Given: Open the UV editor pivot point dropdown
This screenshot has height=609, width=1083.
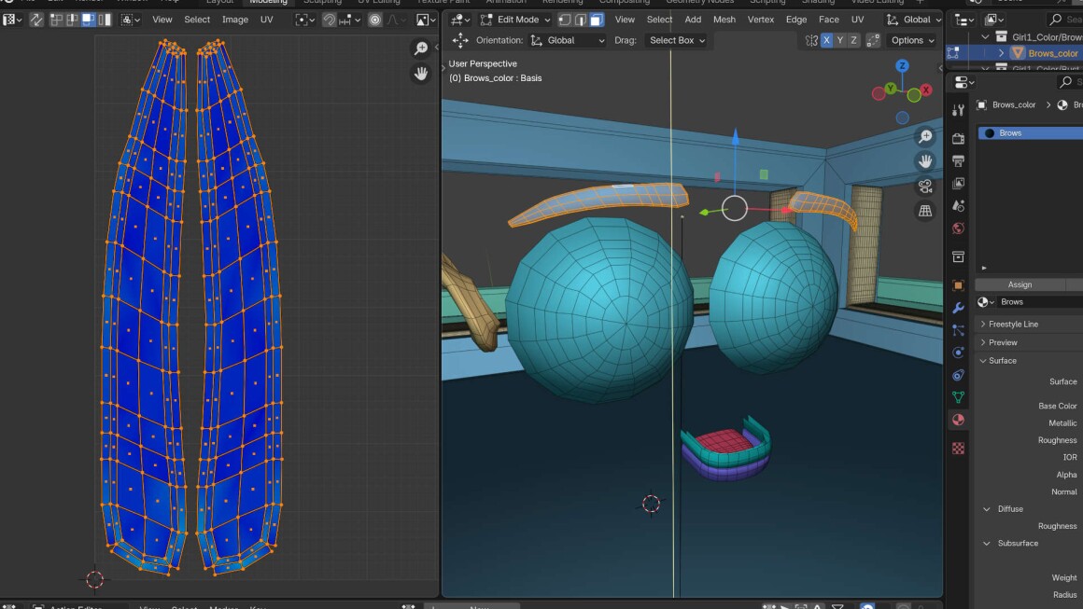Looking at the screenshot, I should click(304, 20).
